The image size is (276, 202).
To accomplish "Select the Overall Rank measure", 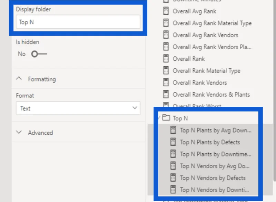I will click(x=189, y=59).
